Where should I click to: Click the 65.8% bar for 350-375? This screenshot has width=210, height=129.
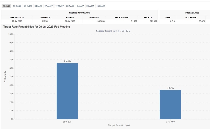(67, 91)
